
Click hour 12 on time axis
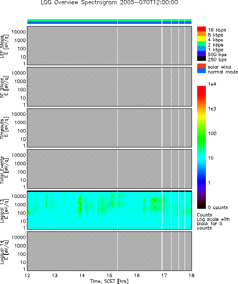click(x=27, y=275)
